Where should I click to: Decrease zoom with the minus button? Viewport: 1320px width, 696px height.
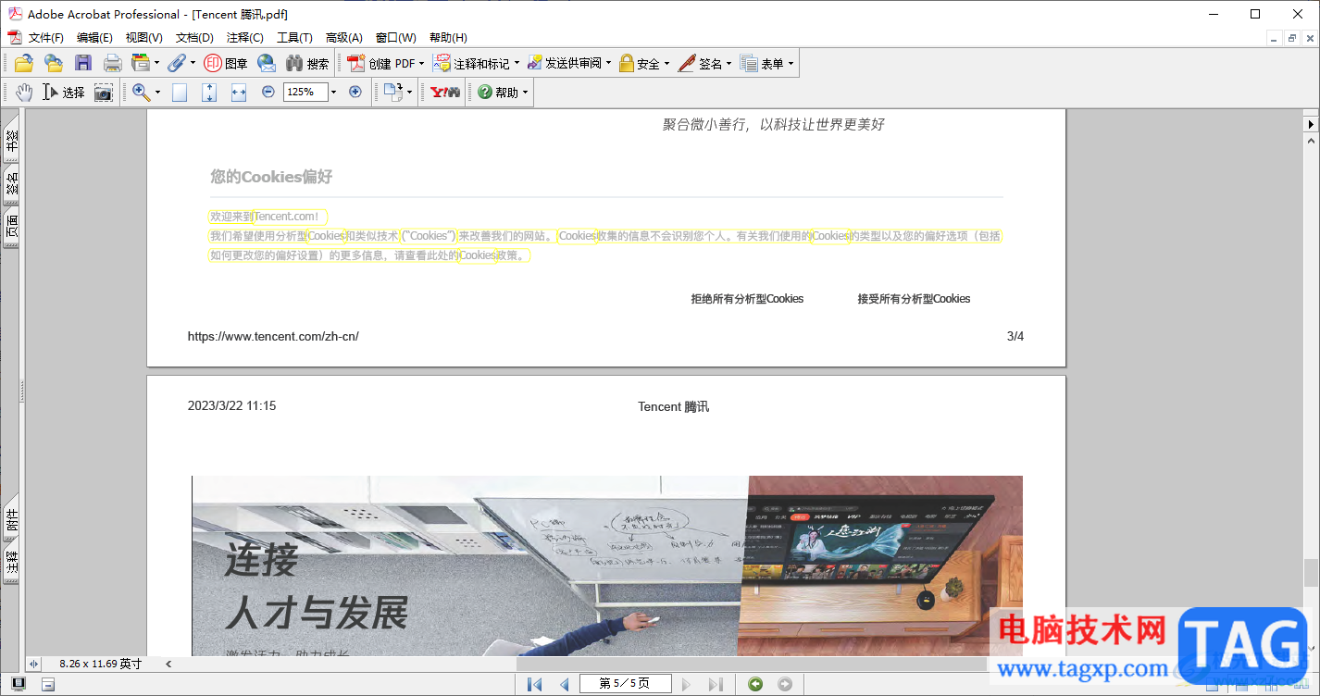tap(268, 92)
